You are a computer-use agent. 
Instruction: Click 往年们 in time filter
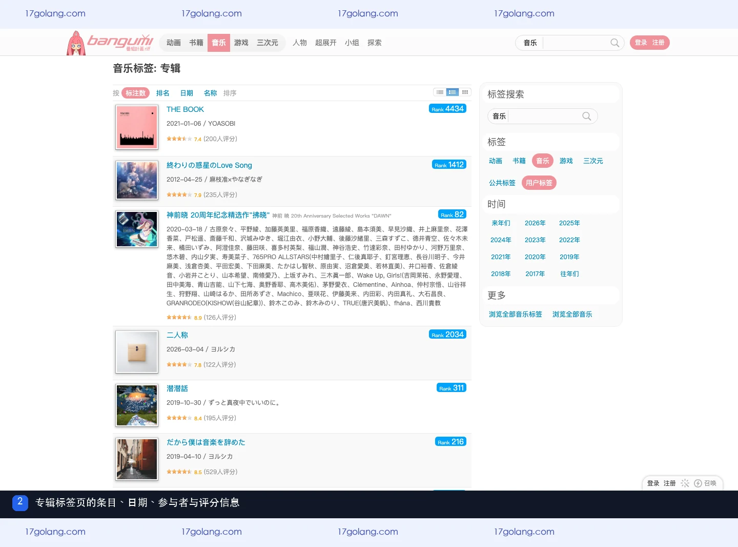[569, 274]
